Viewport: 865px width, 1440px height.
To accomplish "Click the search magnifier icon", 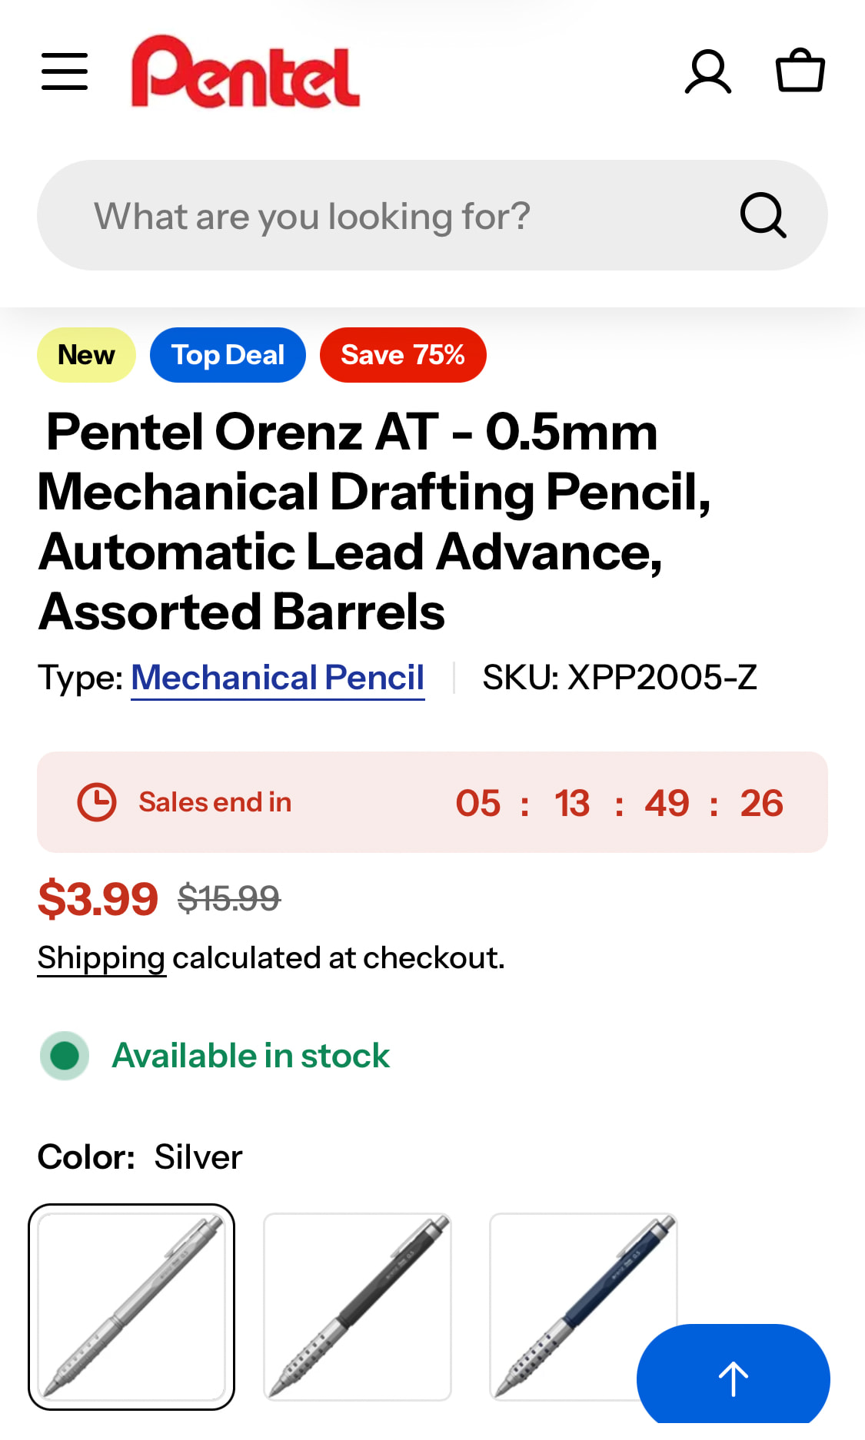I will click(763, 215).
